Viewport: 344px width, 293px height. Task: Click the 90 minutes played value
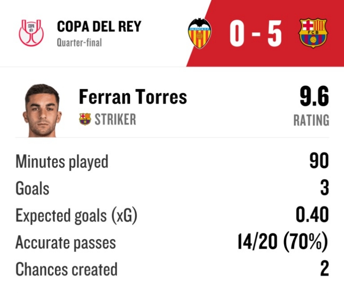click(319, 162)
